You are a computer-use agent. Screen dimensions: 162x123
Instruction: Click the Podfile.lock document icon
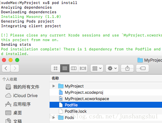click(61, 111)
